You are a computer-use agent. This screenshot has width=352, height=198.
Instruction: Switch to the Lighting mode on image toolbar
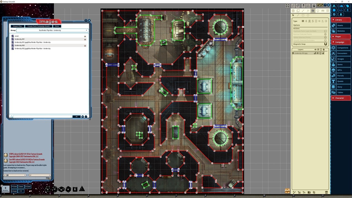pyautogui.click(x=318, y=10)
